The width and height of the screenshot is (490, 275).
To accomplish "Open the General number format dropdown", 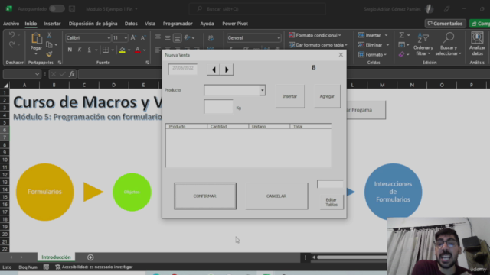I will (279, 38).
